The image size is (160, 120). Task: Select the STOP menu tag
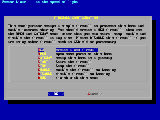point(42,66)
